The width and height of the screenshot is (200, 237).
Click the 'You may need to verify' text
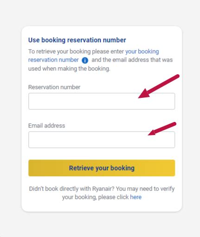click(x=145, y=189)
